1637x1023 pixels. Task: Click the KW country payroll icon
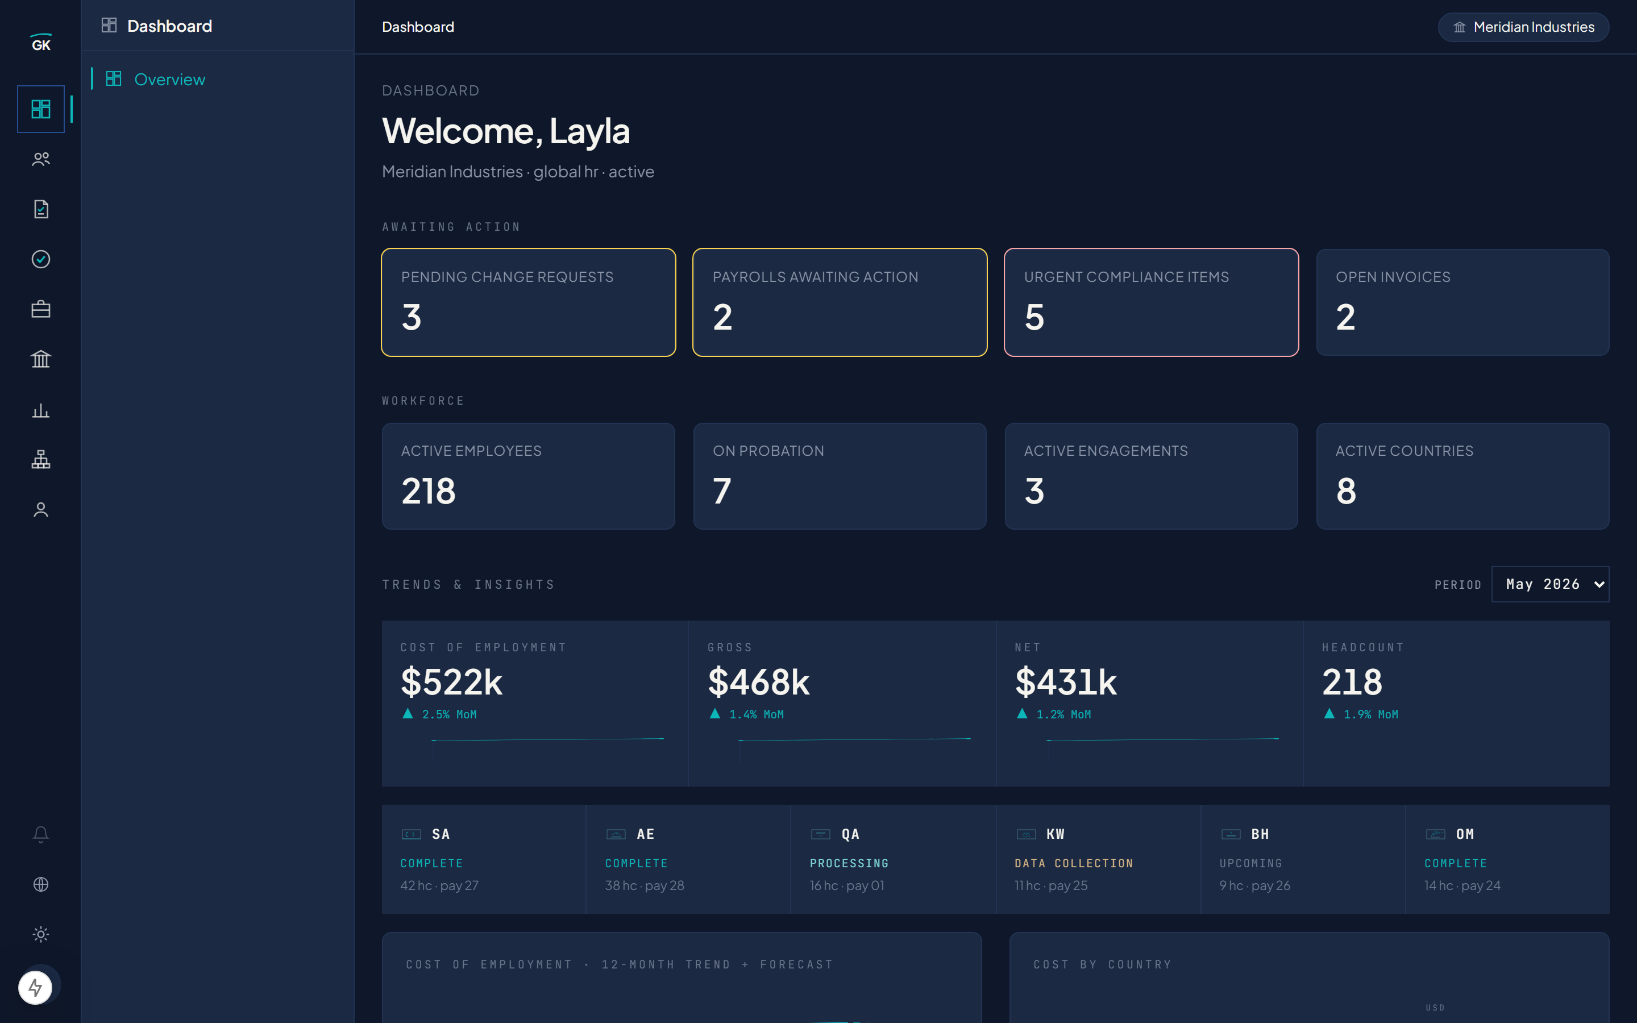(1026, 834)
